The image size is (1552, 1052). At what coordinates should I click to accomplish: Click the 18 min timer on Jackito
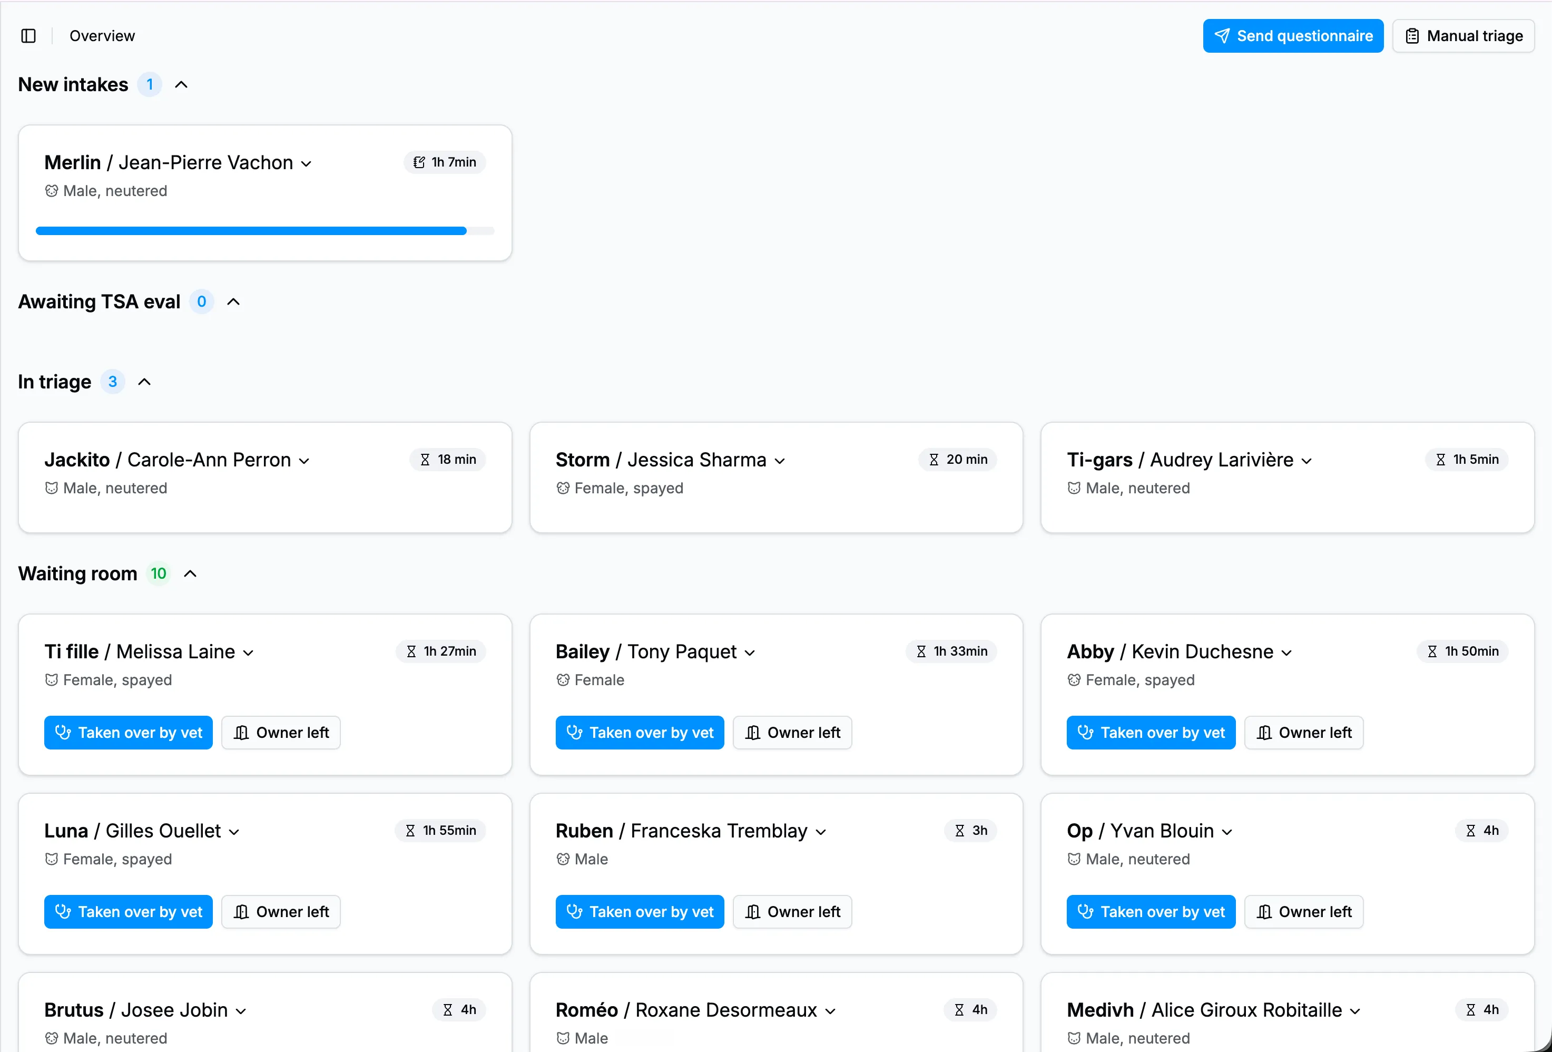tap(448, 460)
